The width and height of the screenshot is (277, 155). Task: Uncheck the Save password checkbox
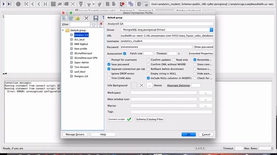109,64
